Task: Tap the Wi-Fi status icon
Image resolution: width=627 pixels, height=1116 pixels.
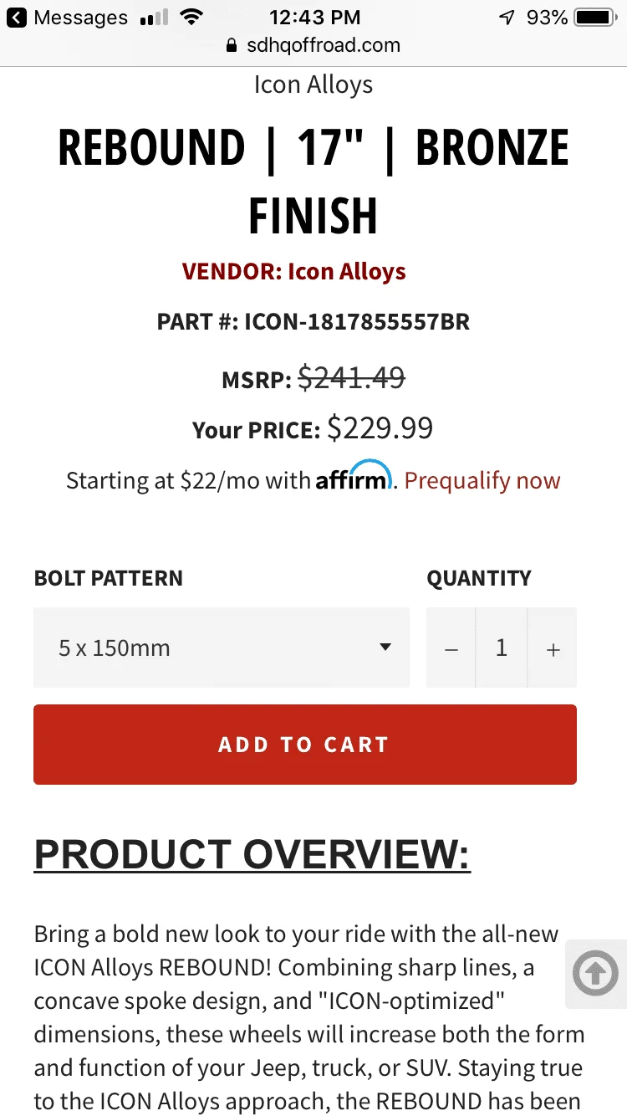Action: [x=192, y=18]
